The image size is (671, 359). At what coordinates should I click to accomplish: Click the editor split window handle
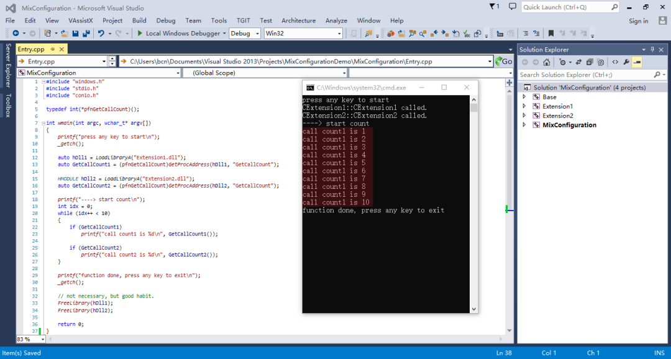[509, 82]
